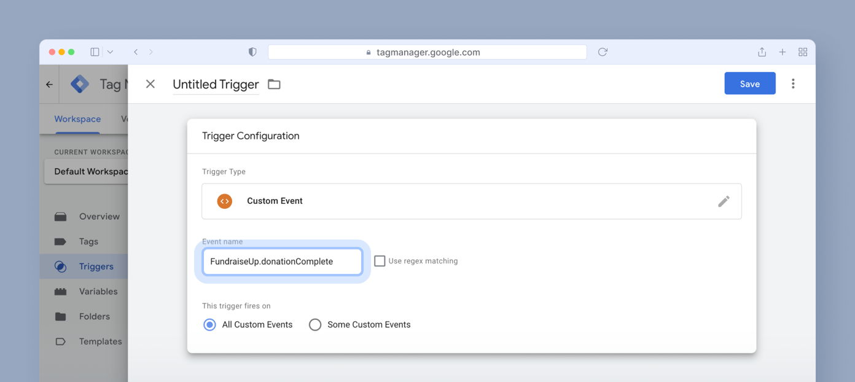This screenshot has height=382, width=855.
Task: Click inside the Event name input field
Action: point(282,261)
